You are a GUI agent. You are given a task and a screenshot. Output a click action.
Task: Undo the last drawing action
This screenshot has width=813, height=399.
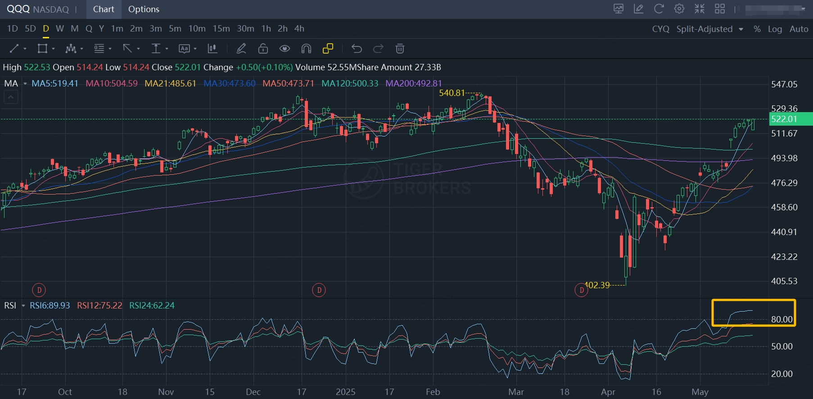point(357,49)
